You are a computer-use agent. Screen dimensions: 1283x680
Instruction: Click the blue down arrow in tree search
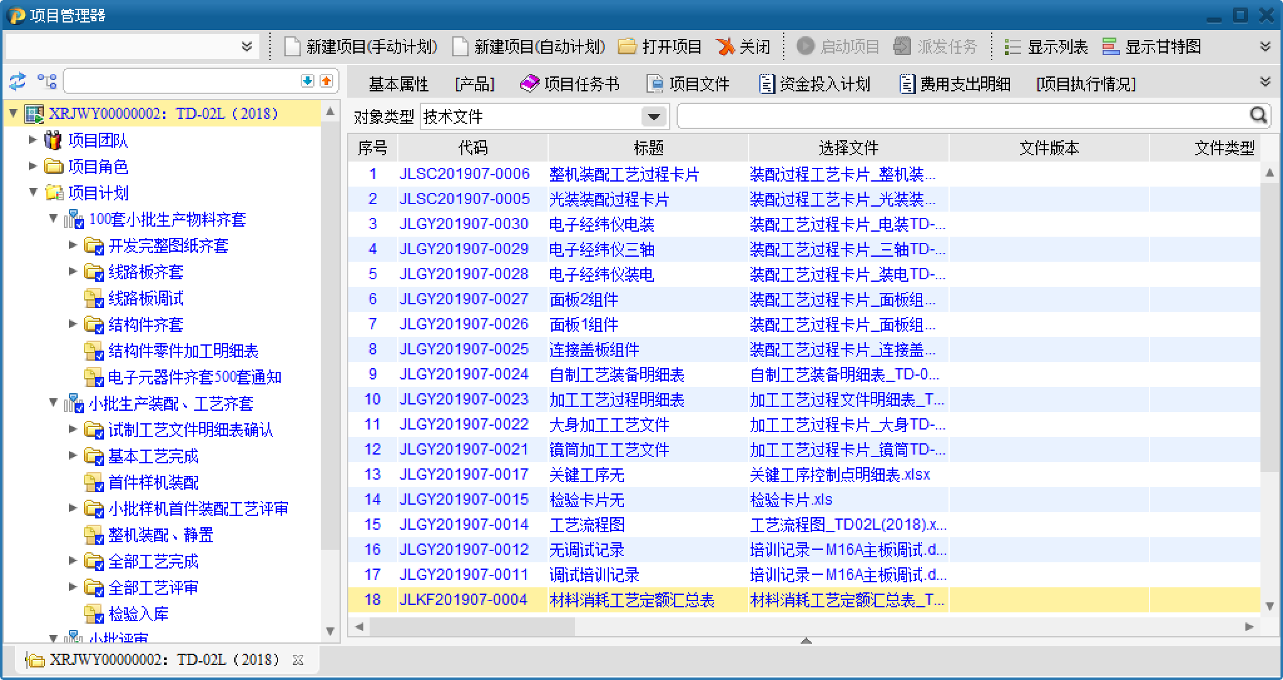(307, 81)
